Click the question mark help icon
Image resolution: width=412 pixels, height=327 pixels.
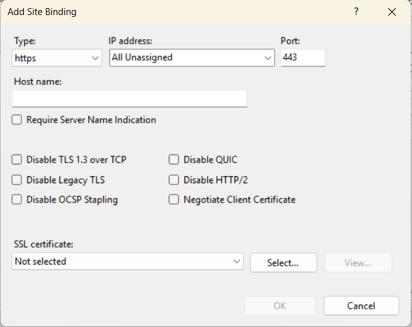[x=356, y=12]
